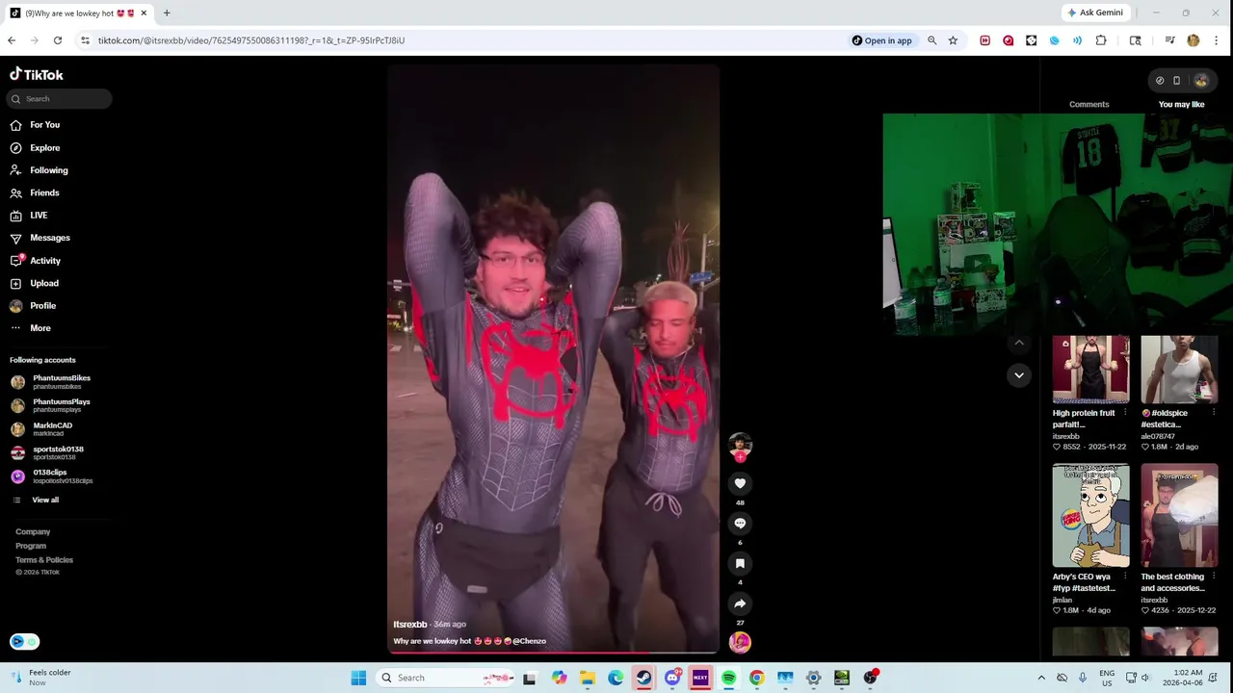The height and width of the screenshot is (693, 1233).
Task: Open a new browser tab
Action: click(167, 13)
